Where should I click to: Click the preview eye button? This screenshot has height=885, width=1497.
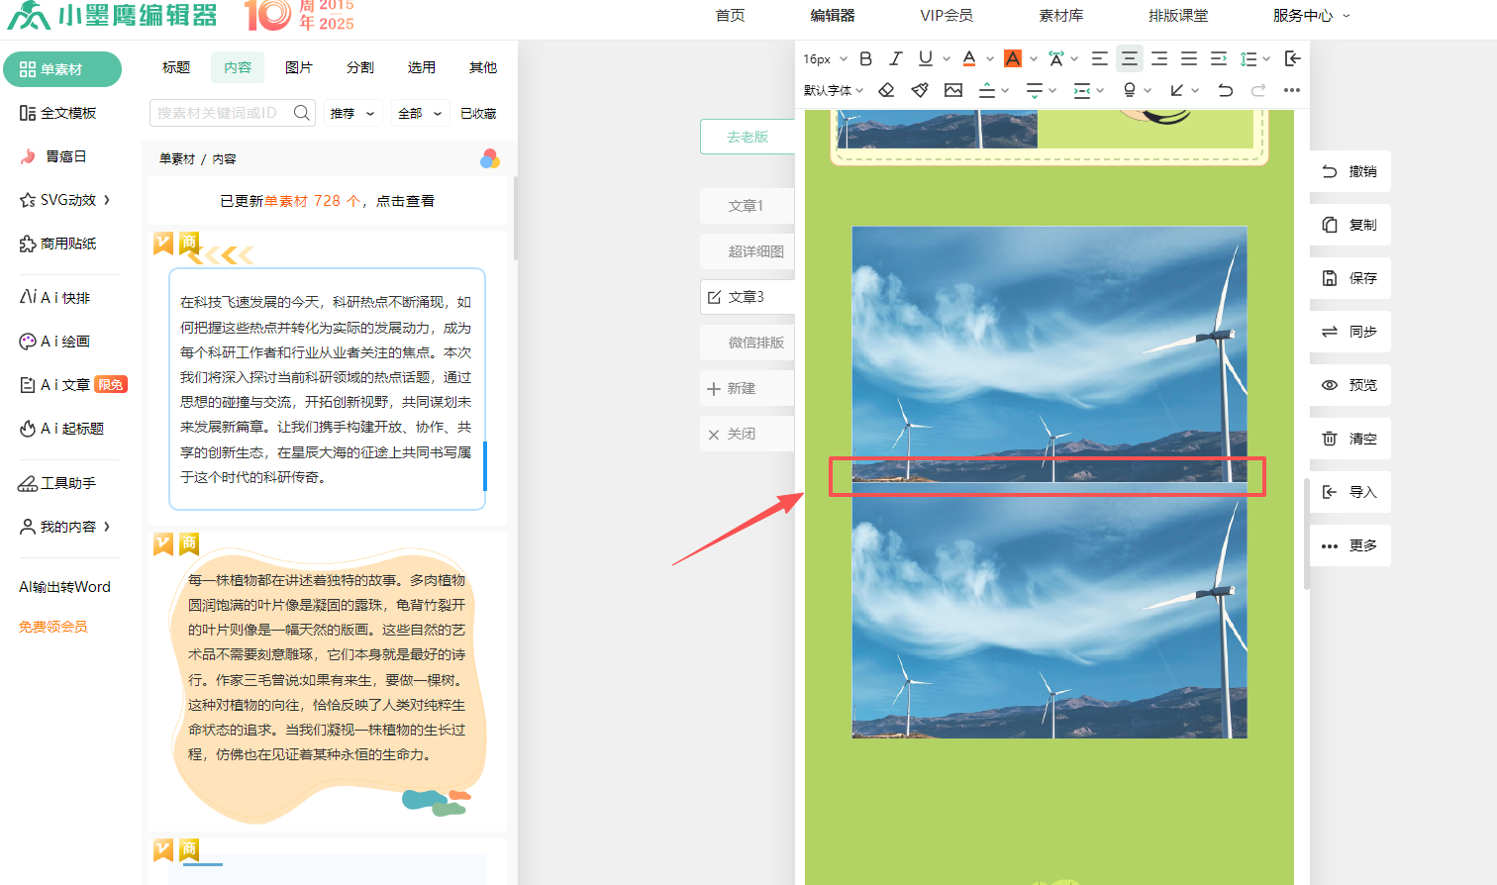[1349, 385]
